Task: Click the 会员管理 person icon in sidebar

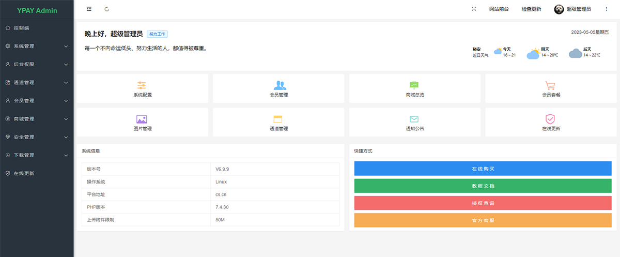Action: pyautogui.click(x=8, y=100)
